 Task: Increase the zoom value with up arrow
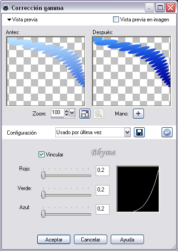pos(66,111)
